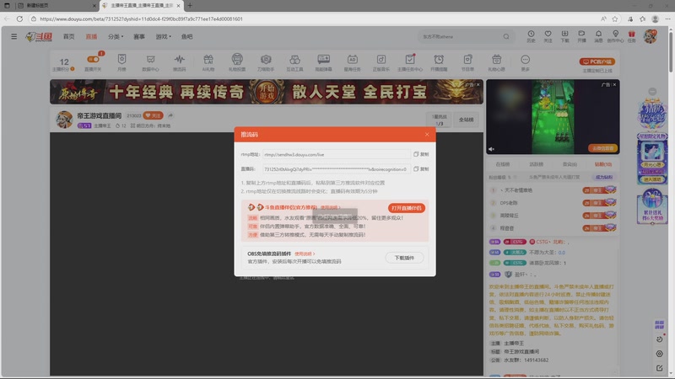Click the 成为钻粉 button
The width and height of the screenshot is (675, 379).
pyautogui.click(x=604, y=177)
